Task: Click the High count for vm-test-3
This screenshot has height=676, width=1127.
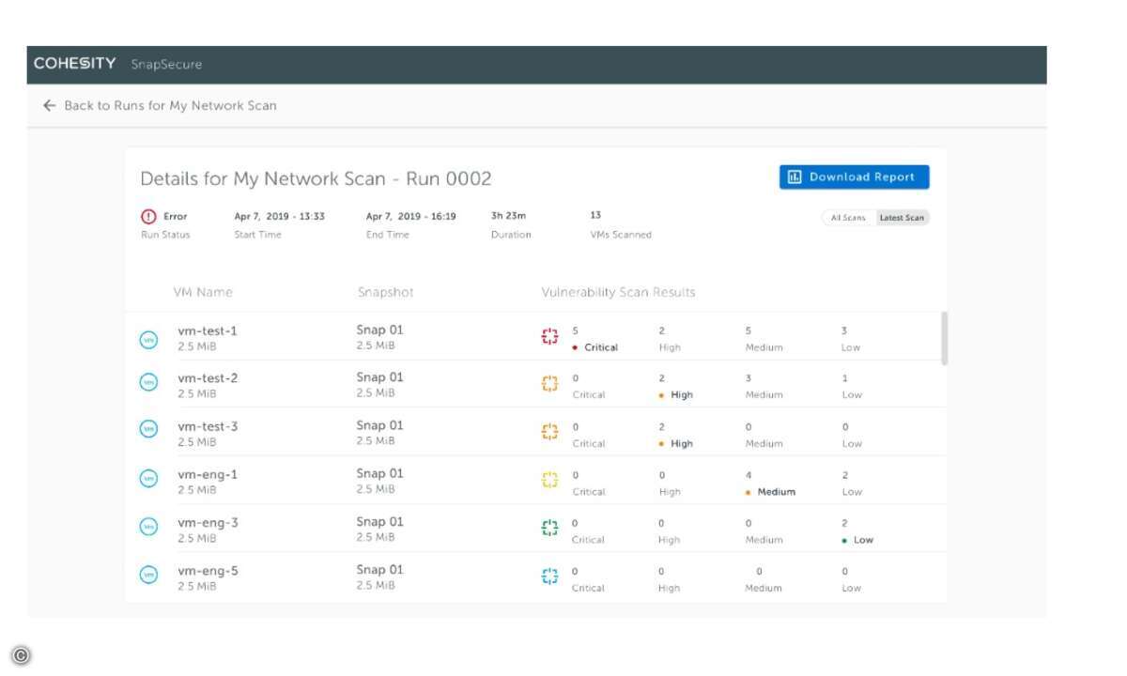Action: pyautogui.click(x=662, y=427)
